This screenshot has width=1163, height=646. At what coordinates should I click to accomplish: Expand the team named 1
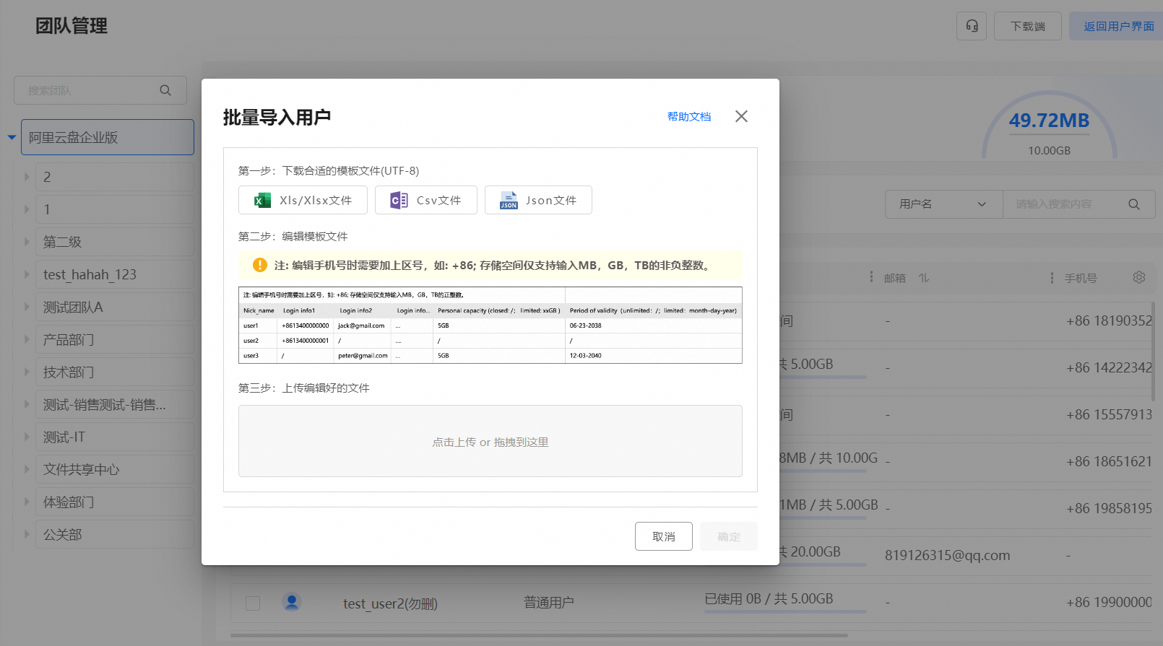point(27,209)
